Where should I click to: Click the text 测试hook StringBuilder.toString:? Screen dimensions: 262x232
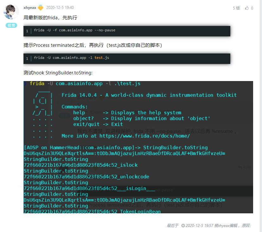[58, 73]
